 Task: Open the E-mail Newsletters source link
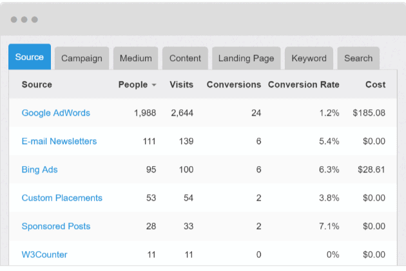point(59,141)
